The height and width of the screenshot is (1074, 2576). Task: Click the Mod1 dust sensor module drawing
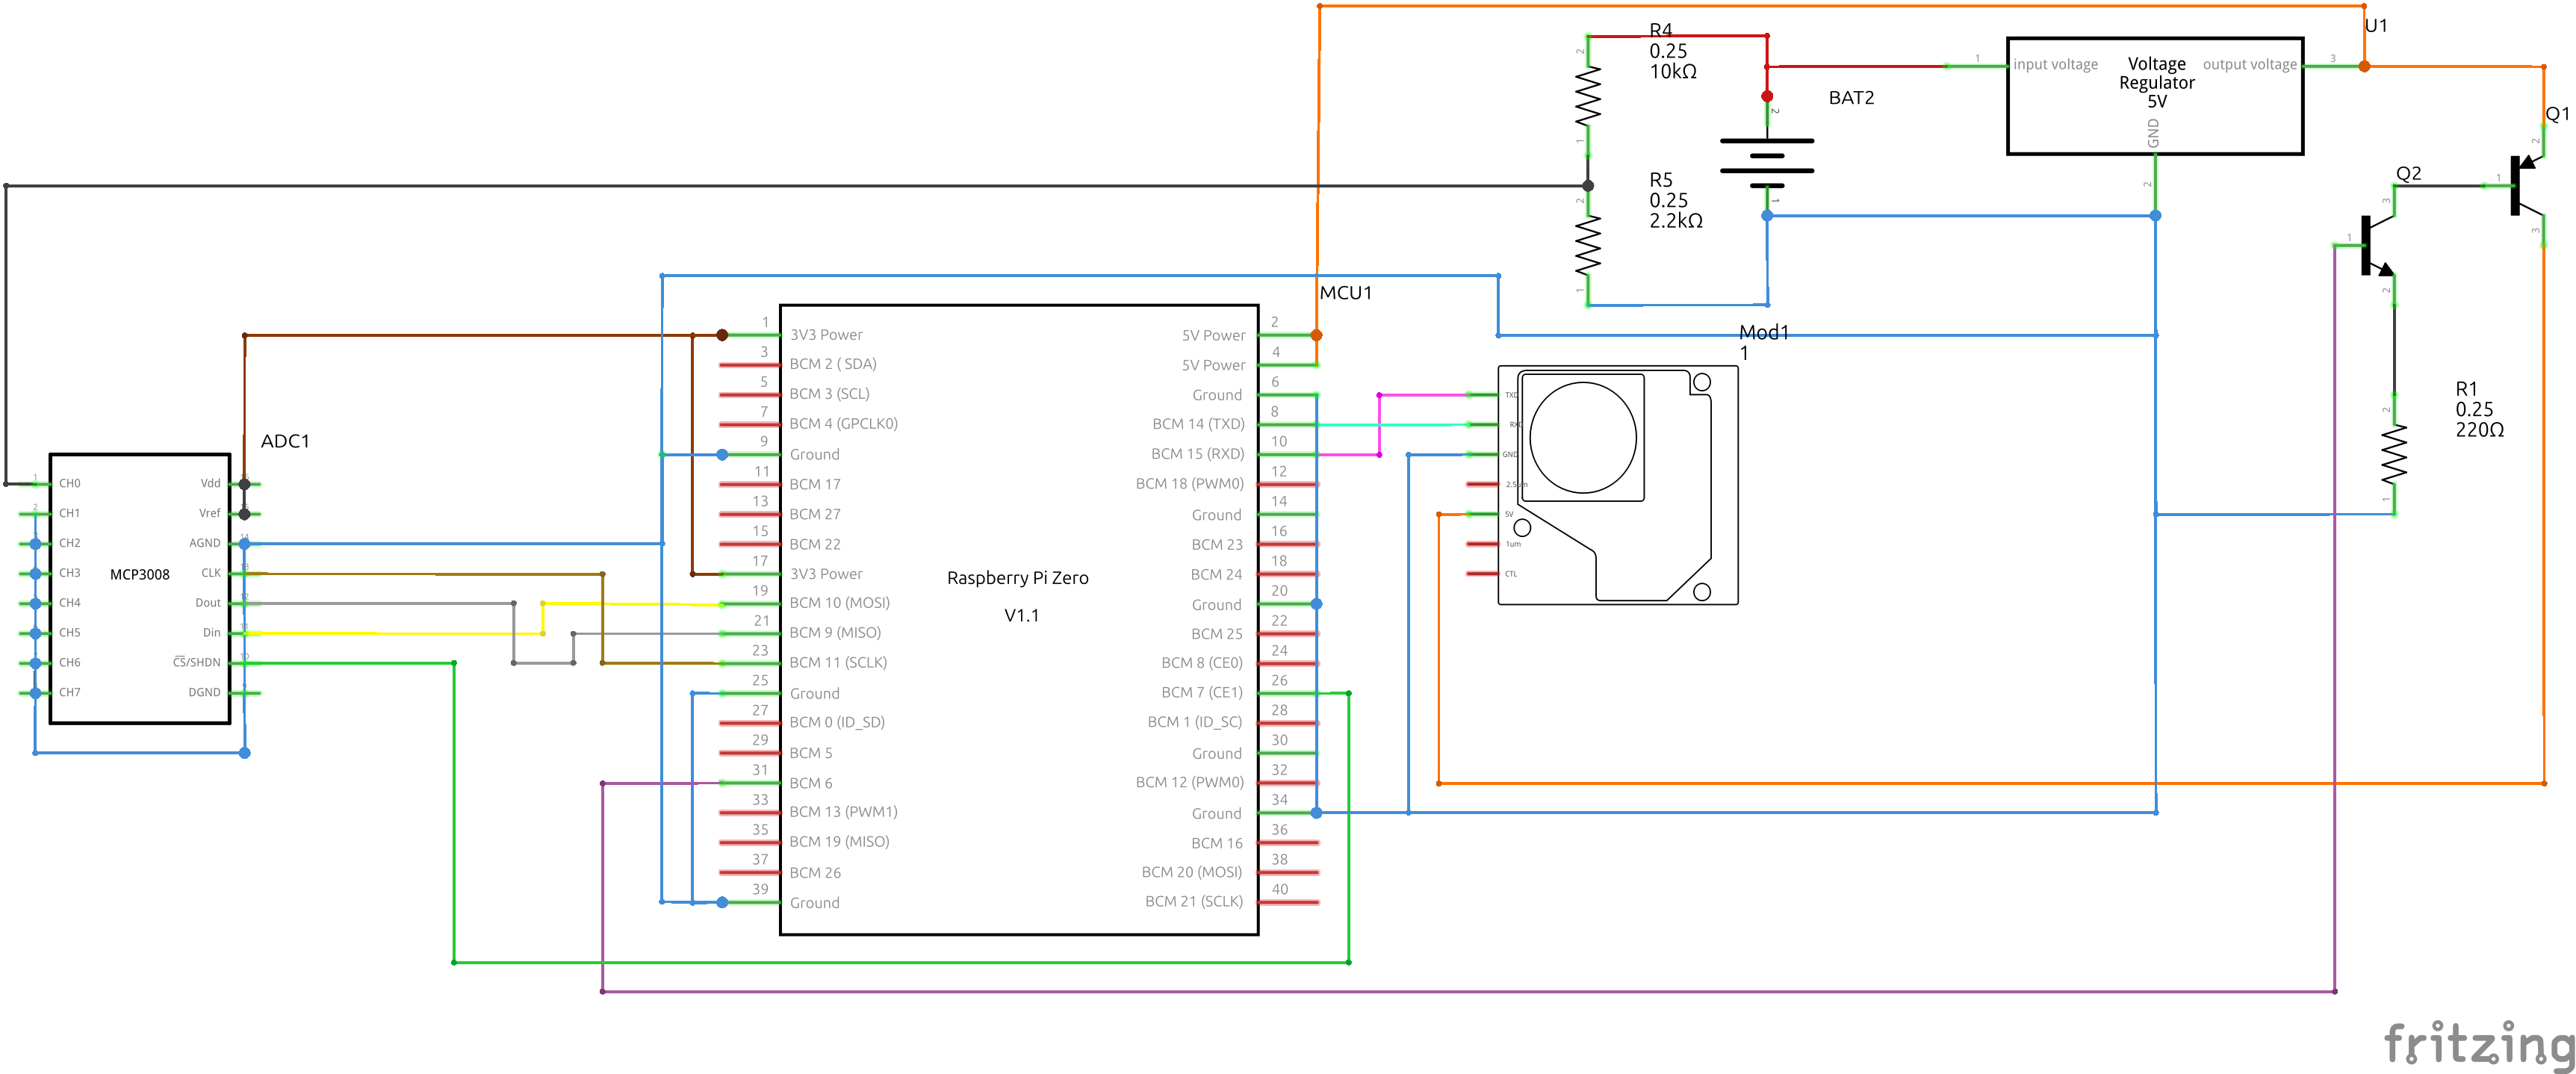pyautogui.click(x=1618, y=485)
